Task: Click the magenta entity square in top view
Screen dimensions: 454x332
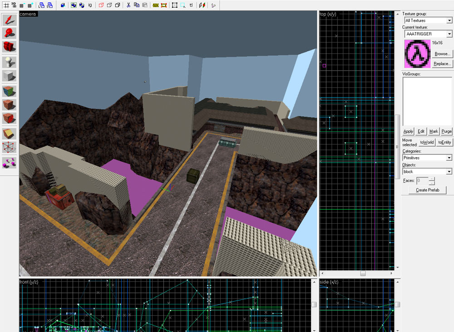Action: tap(324, 66)
